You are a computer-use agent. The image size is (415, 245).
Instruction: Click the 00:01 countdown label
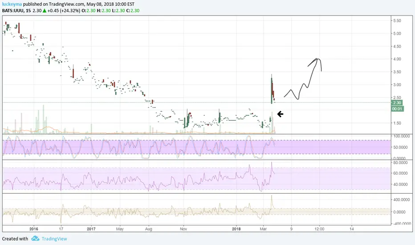(x=397, y=109)
